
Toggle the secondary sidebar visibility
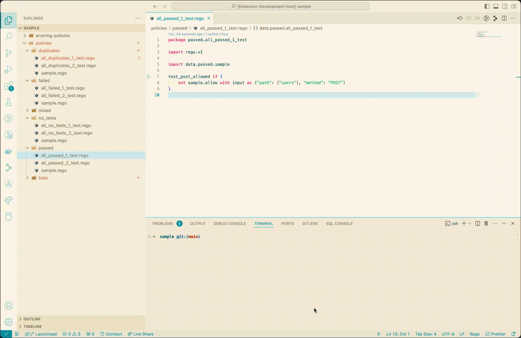click(505, 6)
